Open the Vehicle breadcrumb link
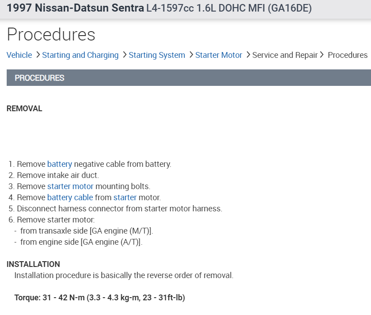 coord(19,55)
